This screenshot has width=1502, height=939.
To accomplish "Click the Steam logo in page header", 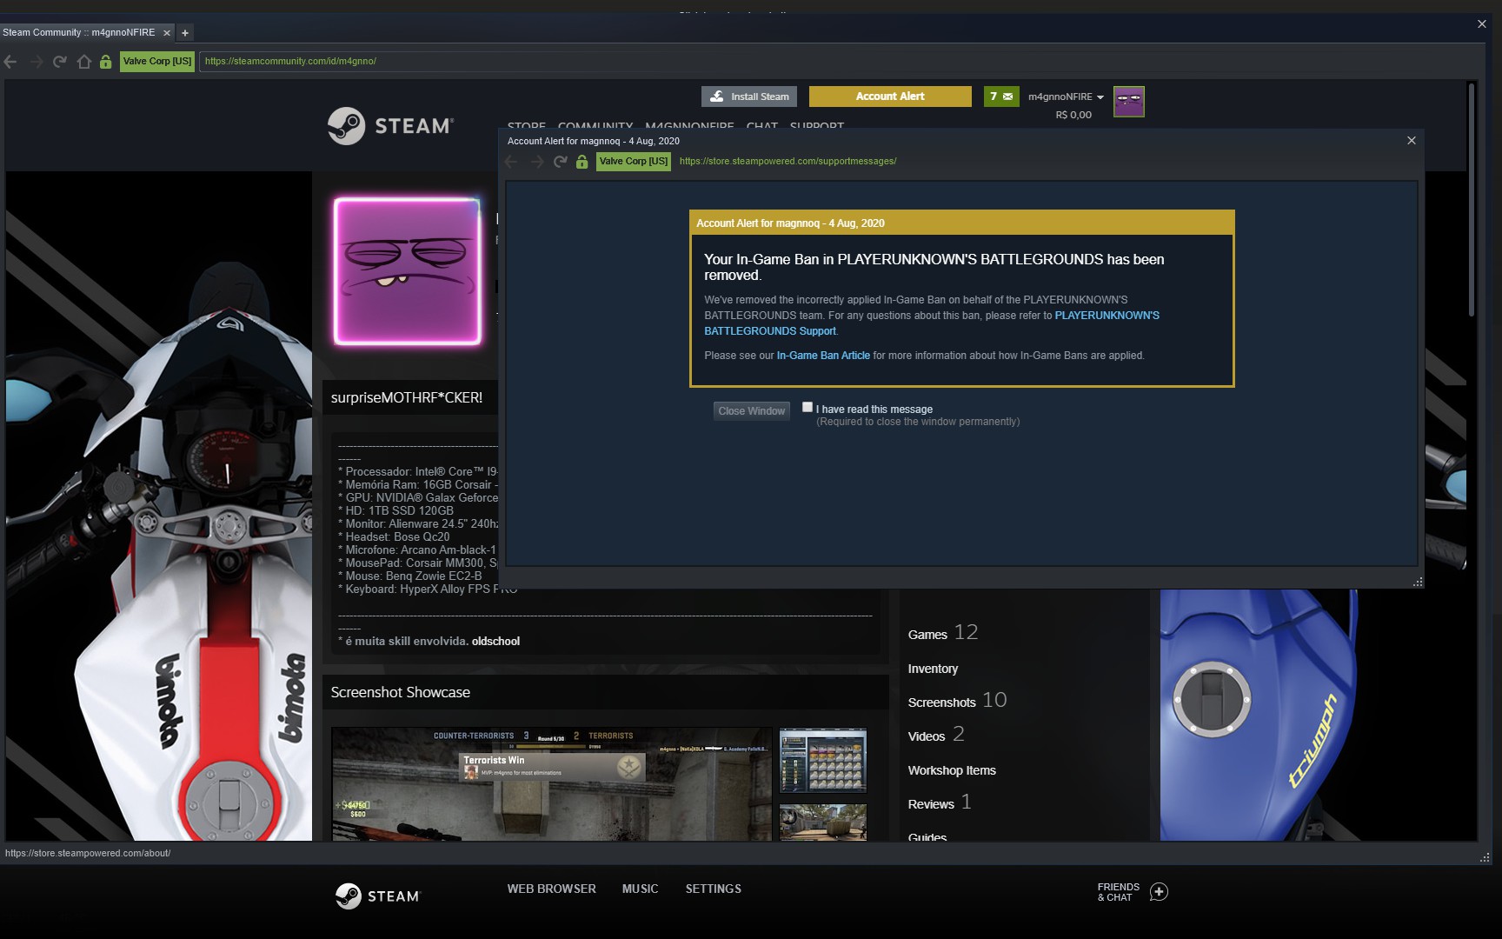I will [x=390, y=126].
